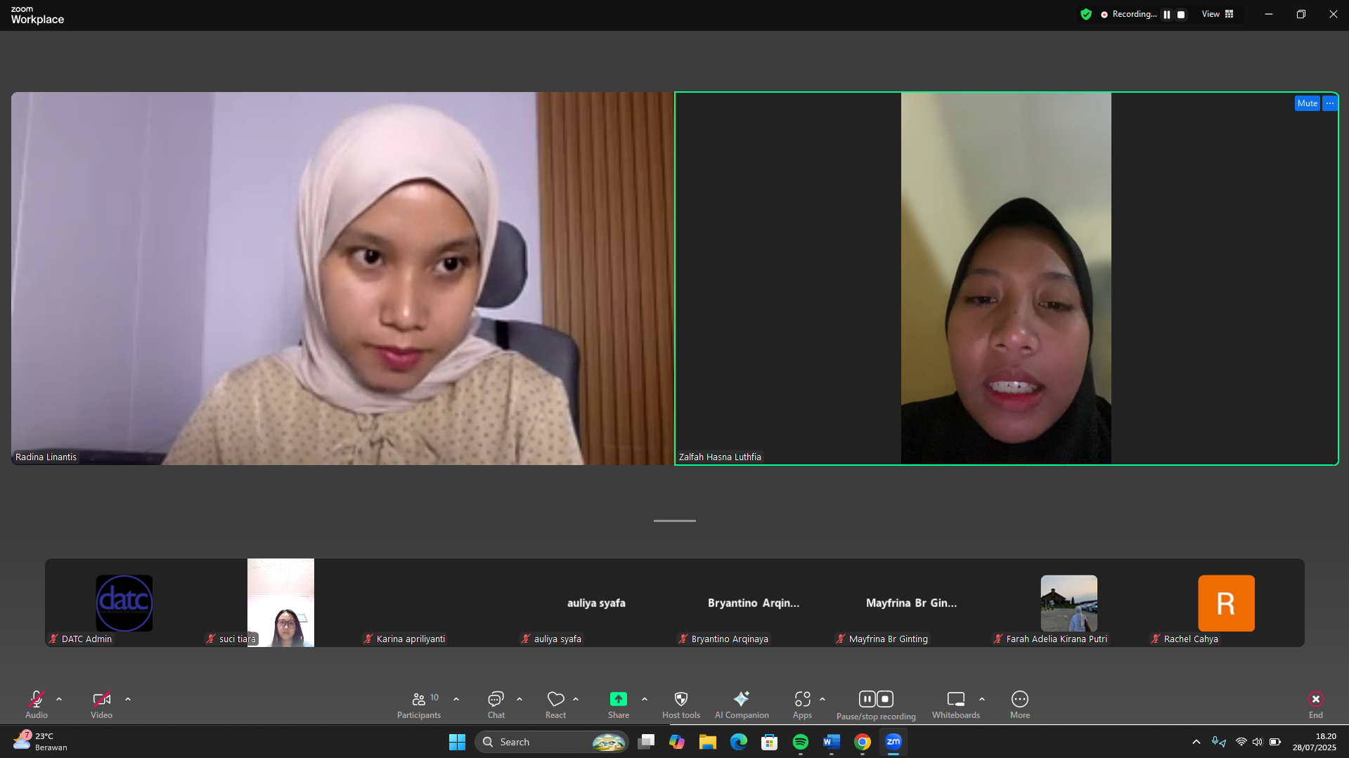Open the Participants panel
Image resolution: width=1349 pixels, height=758 pixels.
pyautogui.click(x=419, y=705)
